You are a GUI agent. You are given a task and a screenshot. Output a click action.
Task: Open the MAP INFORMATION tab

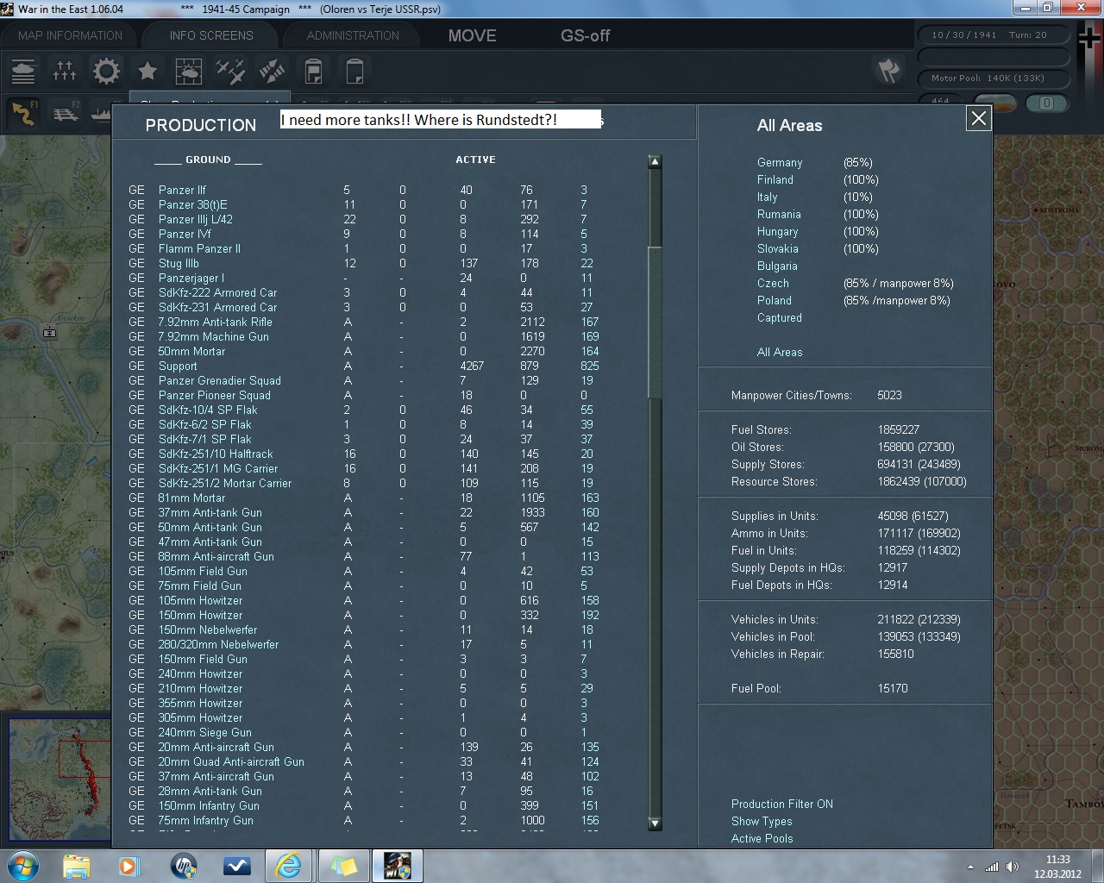(x=71, y=35)
